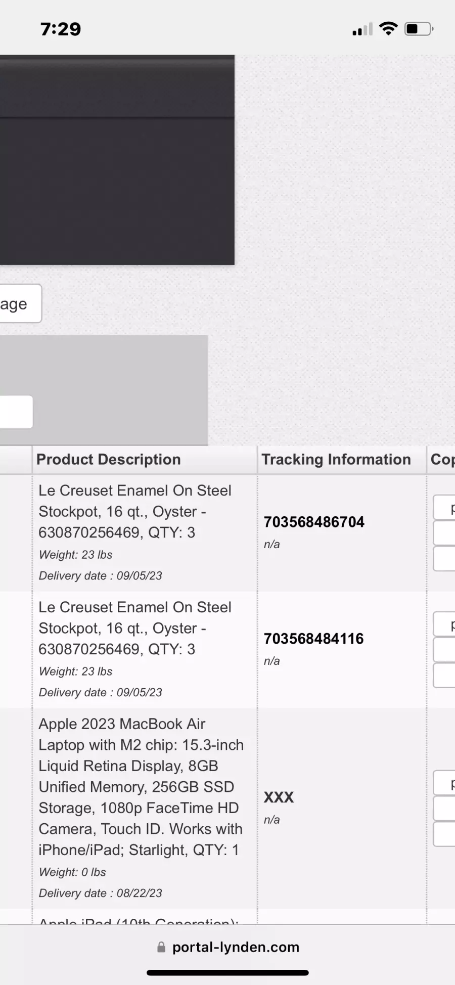The image size is (455, 985).
Task: Tap the home indicator bar at bottom
Action: click(227, 972)
